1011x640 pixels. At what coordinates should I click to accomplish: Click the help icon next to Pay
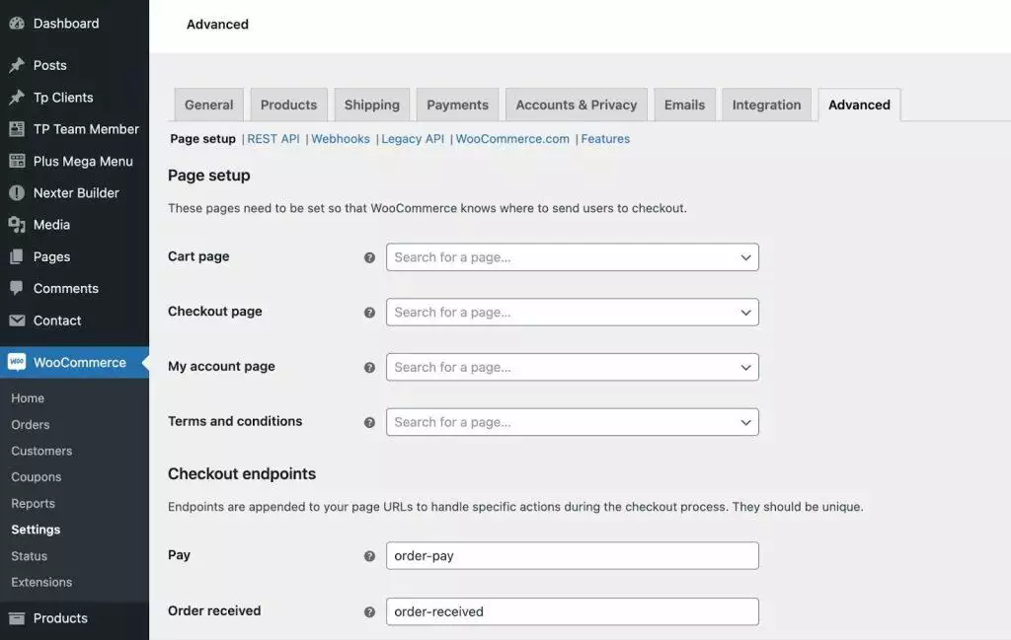(x=369, y=554)
